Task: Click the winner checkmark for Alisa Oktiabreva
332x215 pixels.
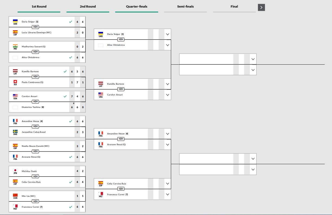Action: (71, 57)
